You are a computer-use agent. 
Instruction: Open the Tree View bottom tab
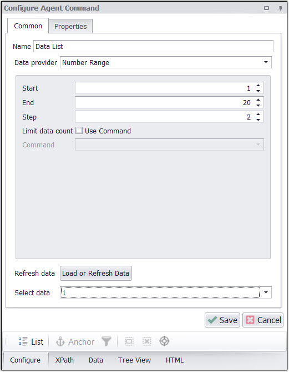pos(134,360)
